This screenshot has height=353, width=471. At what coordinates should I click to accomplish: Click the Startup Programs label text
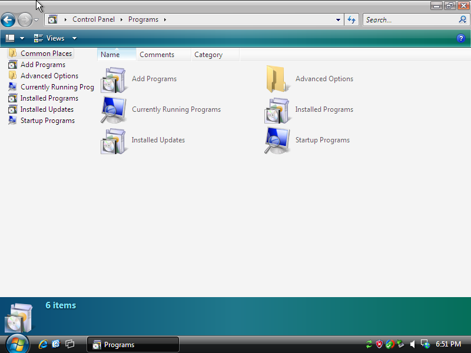[x=323, y=140]
